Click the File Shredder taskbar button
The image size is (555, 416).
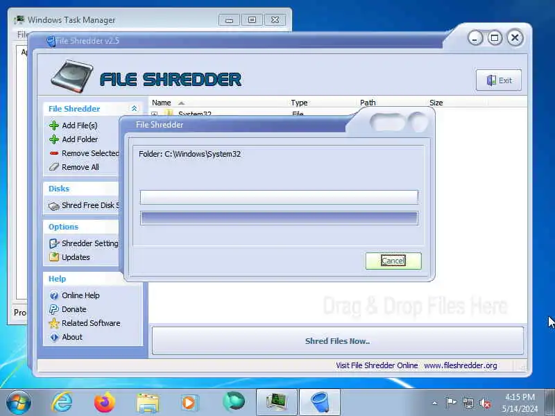(320, 402)
